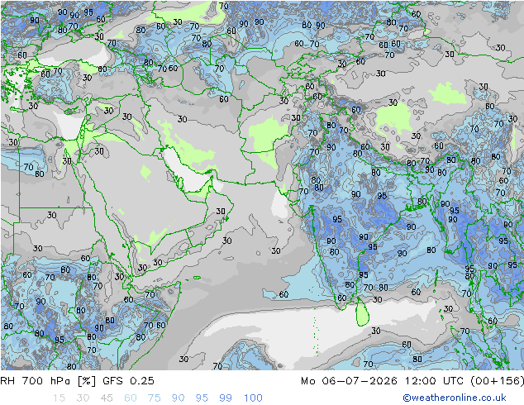This screenshot has width=524, height=405.
Task: Click the 'RH 700 hPa [%]' map title
Action: point(48,381)
